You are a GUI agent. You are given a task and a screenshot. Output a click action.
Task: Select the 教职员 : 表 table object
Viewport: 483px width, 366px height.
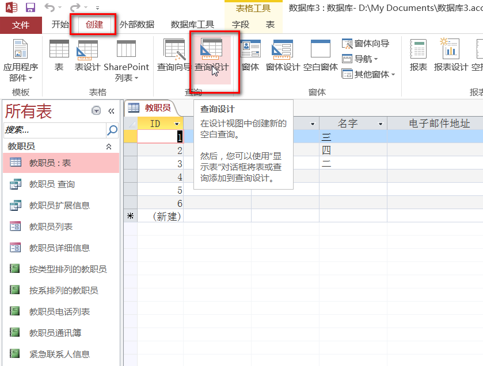tap(61, 163)
